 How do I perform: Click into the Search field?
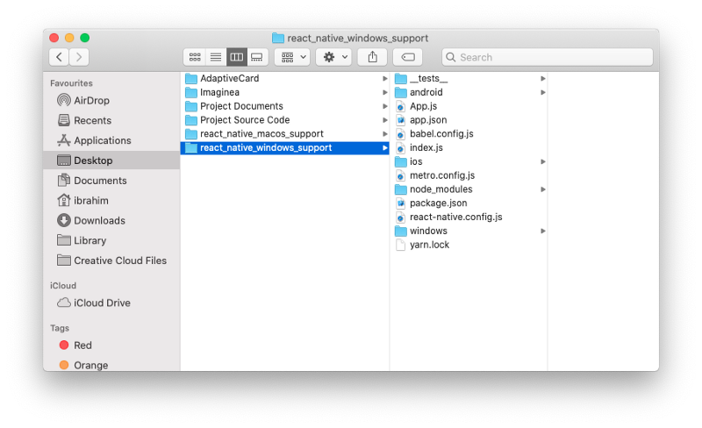[547, 57]
